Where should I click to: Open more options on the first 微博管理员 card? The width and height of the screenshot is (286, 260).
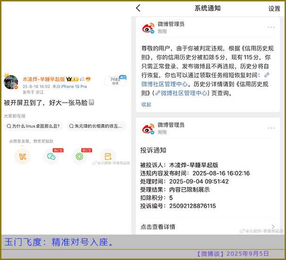[271, 27]
